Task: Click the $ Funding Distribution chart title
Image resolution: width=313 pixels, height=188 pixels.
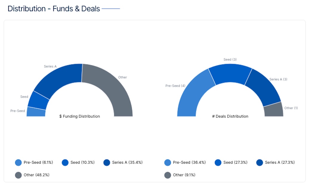Action: [80, 116]
